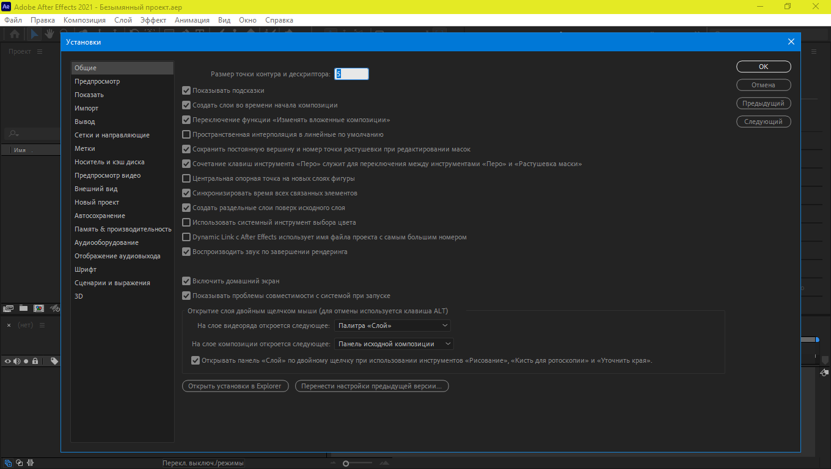The image size is (831, 469).
Task: Enable «Использовать системный инструмент выбора цвета»
Action: pyautogui.click(x=186, y=222)
